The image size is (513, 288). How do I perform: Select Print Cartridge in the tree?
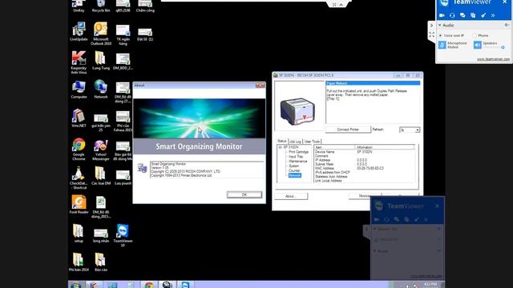pos(298,152)
